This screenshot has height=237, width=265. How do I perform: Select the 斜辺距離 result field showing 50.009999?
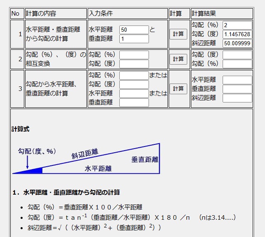pos(237,44)
